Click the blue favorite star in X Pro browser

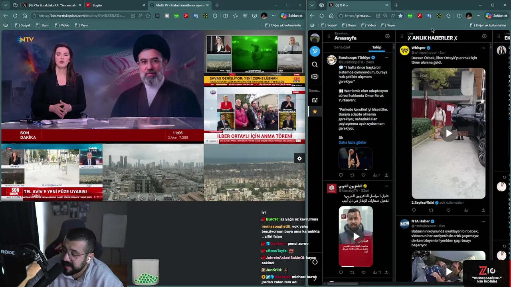click(400, 16)
